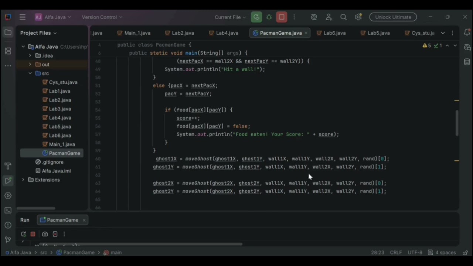Open the Version Control dropdown
Screen dimensions: 473x266
tap(102, 17)
